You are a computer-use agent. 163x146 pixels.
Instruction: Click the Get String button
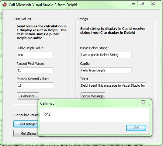click(26, 134)
